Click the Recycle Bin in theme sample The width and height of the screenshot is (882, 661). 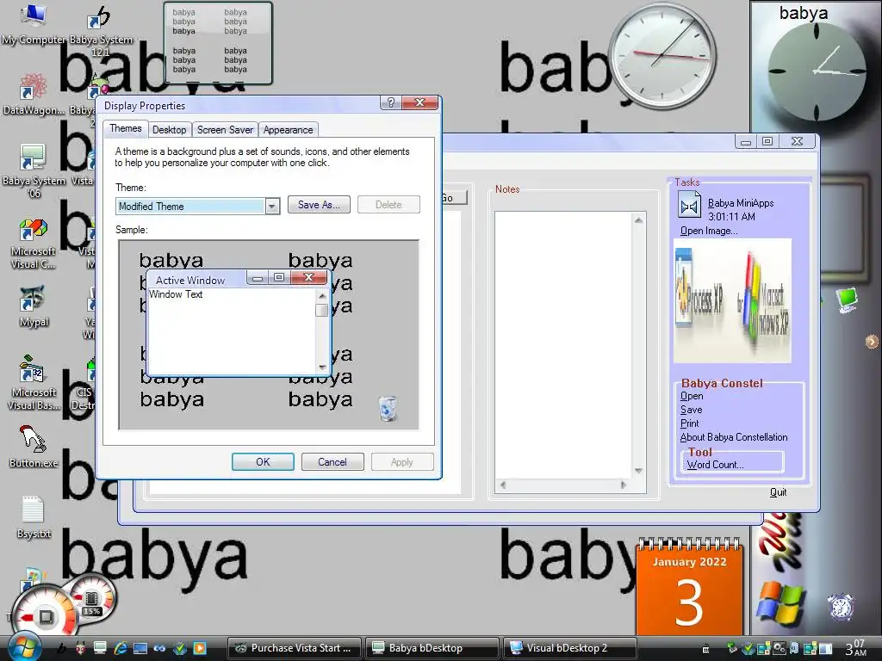388,408
